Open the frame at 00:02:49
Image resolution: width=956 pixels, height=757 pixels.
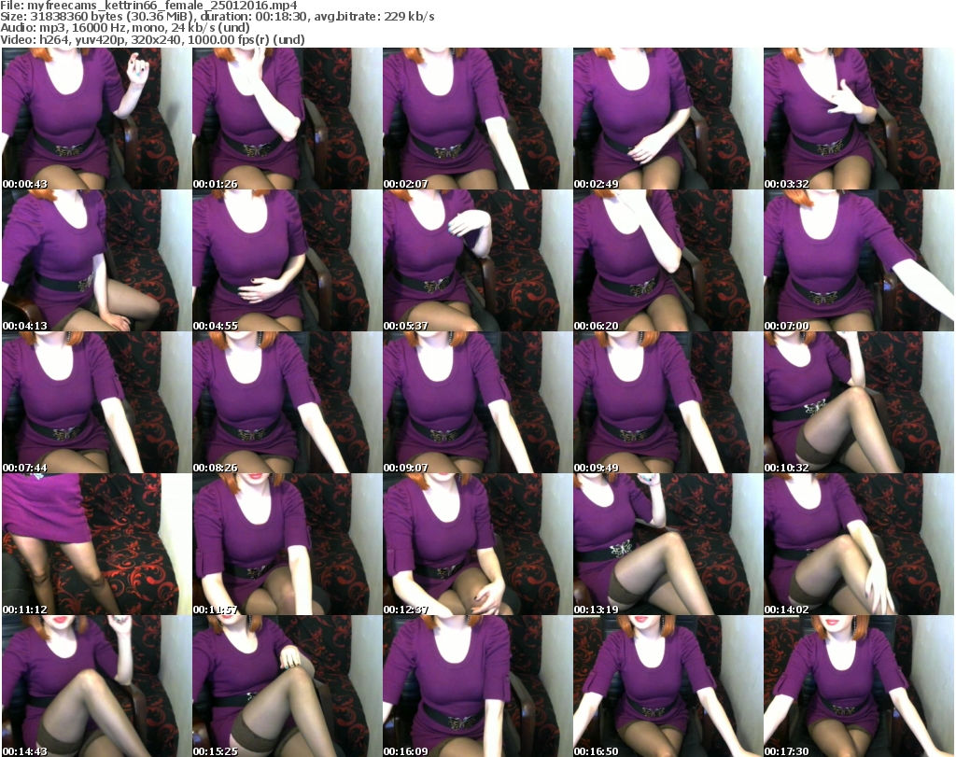(x=668, y=119)
